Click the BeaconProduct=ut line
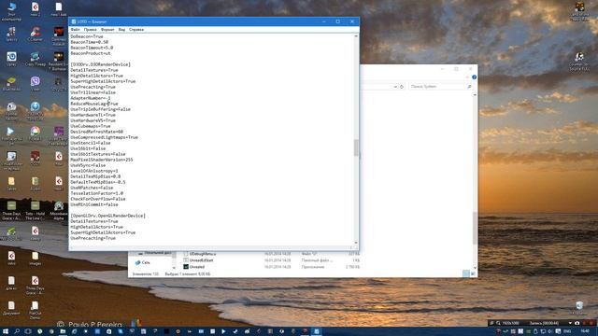The width and height of the screenshot is (598, 336). coord(91,53)
